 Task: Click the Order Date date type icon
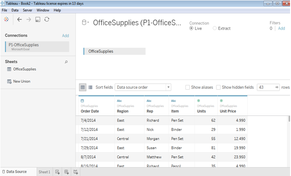(x=83, y=100)
